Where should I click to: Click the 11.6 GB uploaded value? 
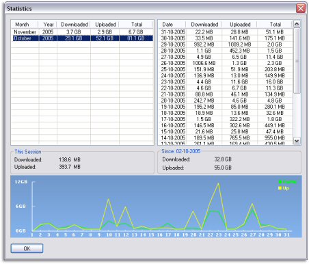pos(239,81)
